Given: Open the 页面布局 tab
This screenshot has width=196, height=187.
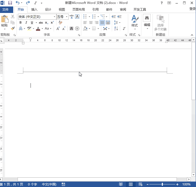Looking at the screenshot, I should (x=78, y=10).
